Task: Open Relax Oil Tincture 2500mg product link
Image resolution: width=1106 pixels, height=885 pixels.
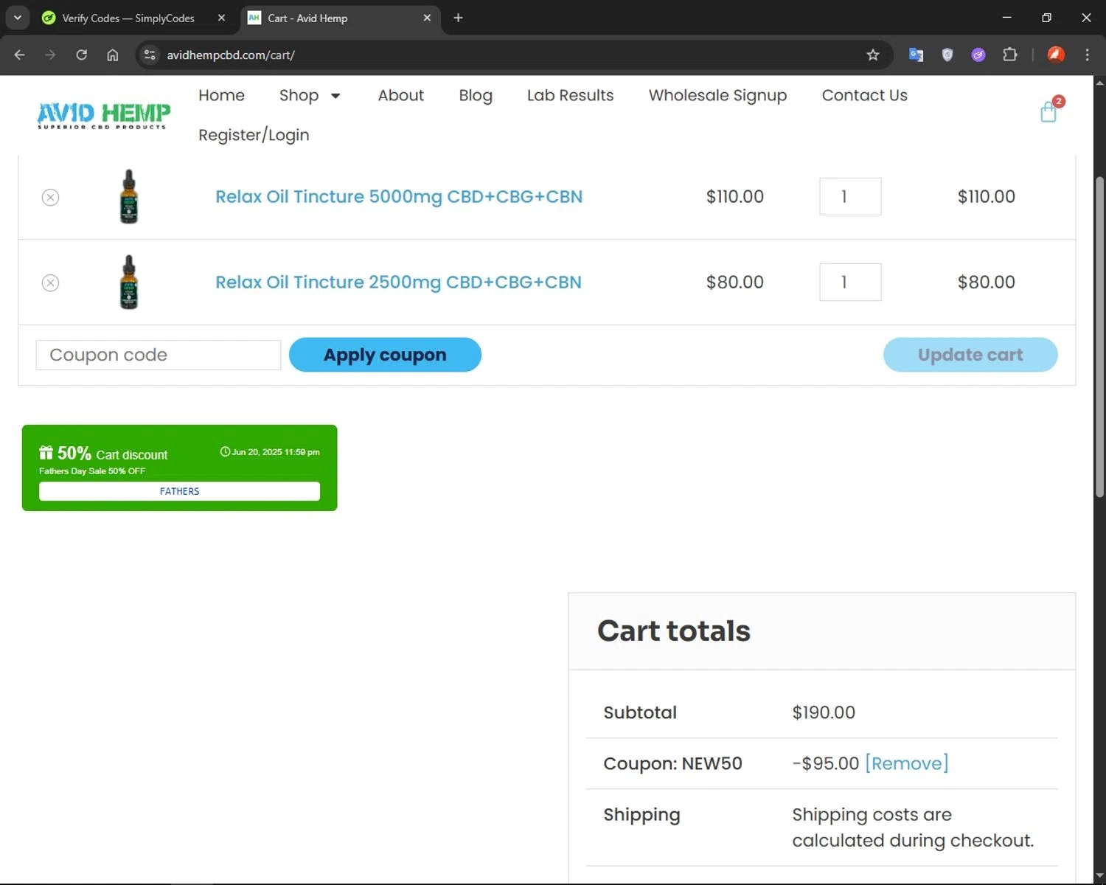Action: pyautogui.click(x=398, y=282)
